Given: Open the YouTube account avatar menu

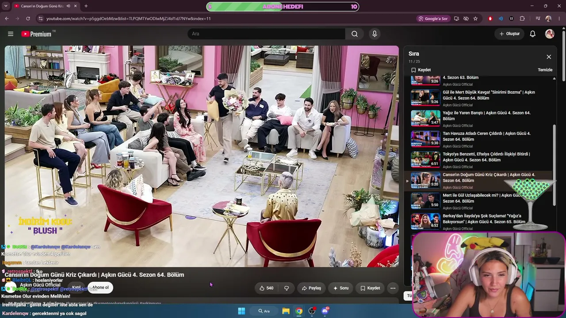Looking at the screenshot, I should tap(550, 34).
